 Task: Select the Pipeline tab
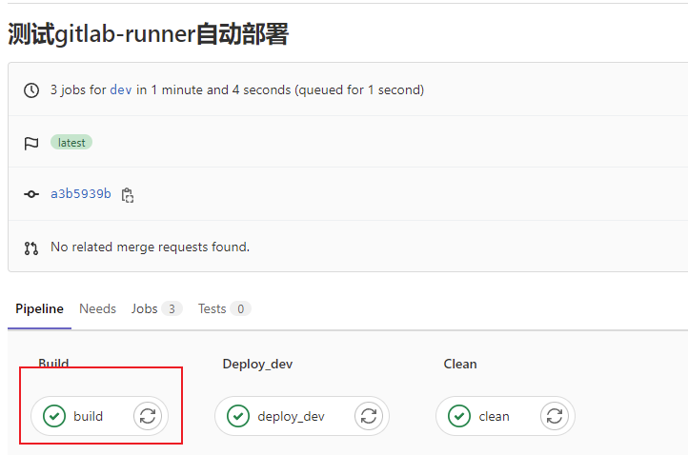click(39, 308)
